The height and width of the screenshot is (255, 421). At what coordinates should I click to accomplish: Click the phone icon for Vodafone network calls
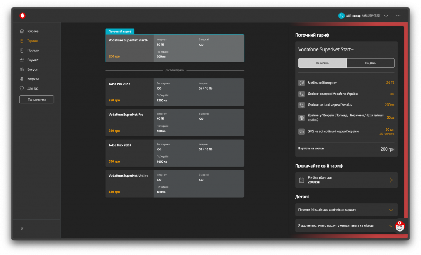[x=302, y=94]
